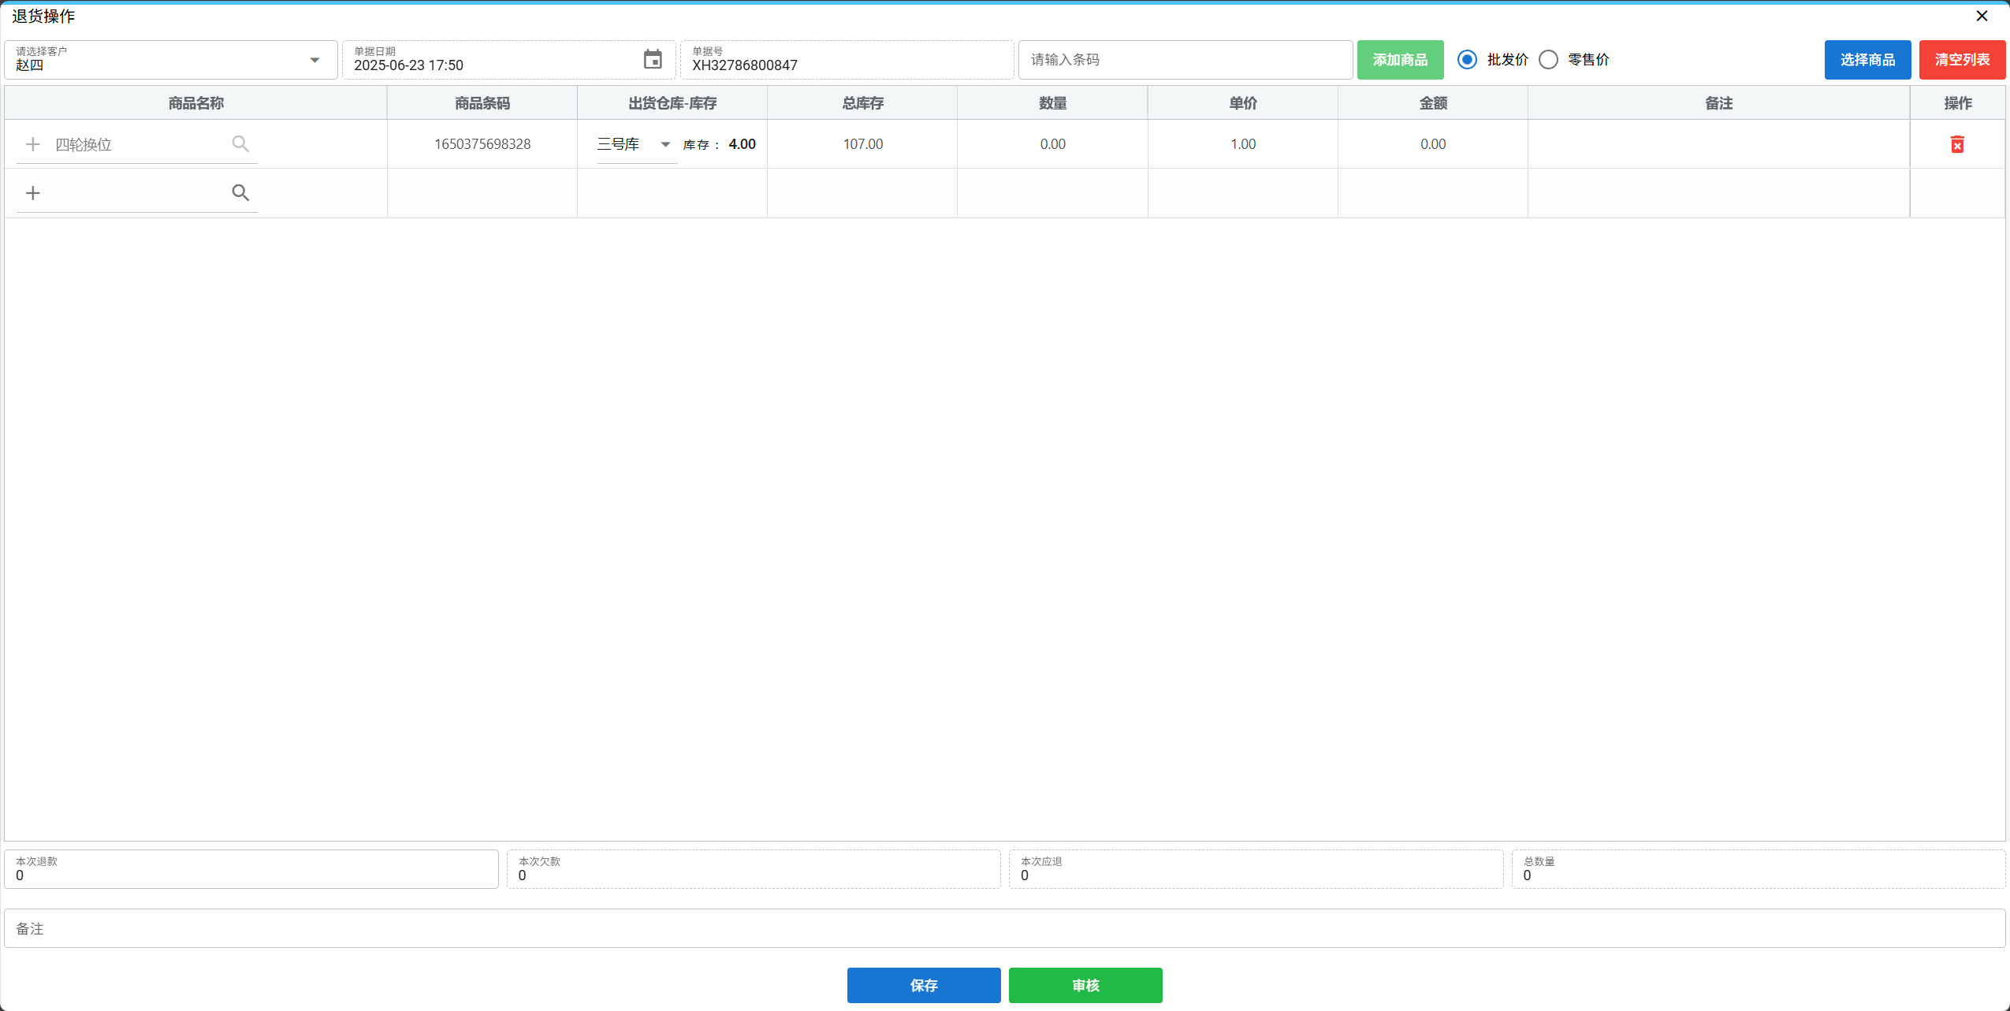Click the 总数量 field
Image resolution: width=2010 pixels, height=1011 pixels.
click(x=1759, y=869)
